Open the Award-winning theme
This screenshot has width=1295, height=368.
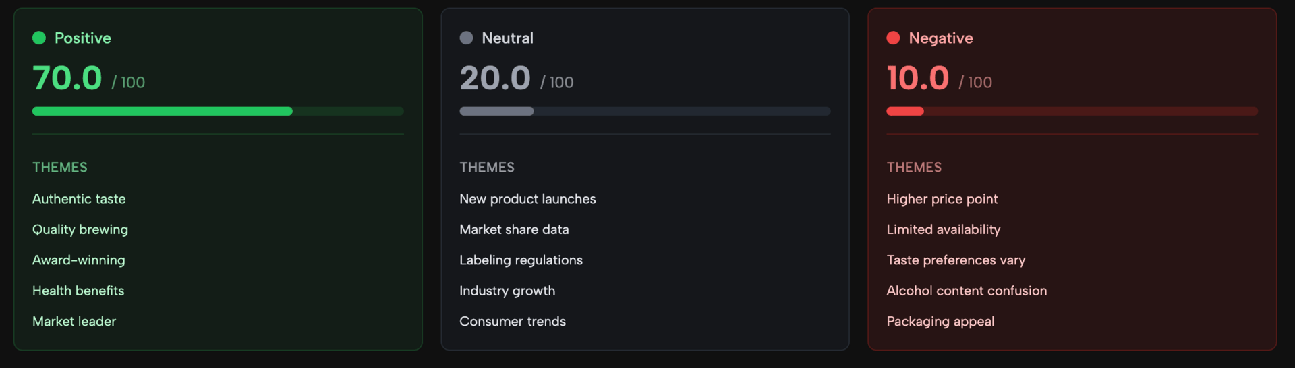[79, 260]
